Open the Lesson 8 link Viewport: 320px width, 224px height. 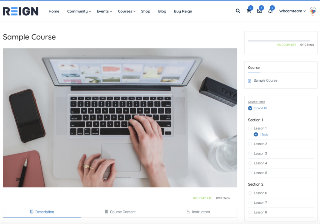[x=260, y=212]
